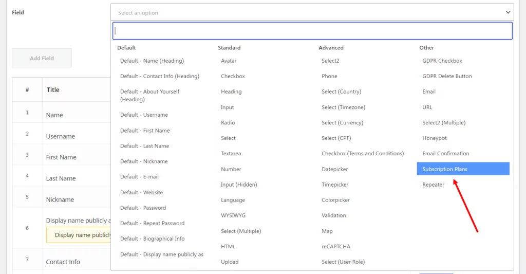Select Default - First Name option
Viewport: 526px width, 274px height.
point(145,131)
